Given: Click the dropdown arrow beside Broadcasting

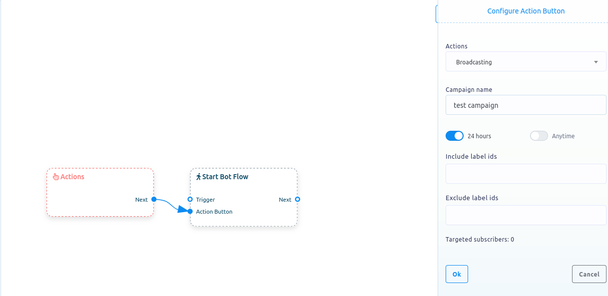Looking at the screenshot, I should (x=596, y=62).
